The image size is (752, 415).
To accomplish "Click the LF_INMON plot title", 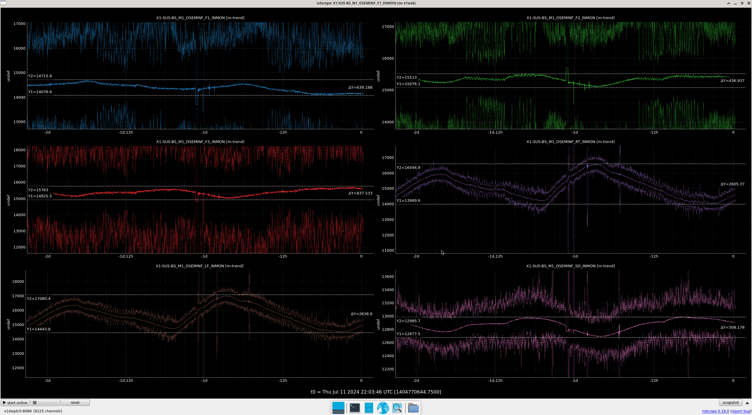I will (199, 266).
